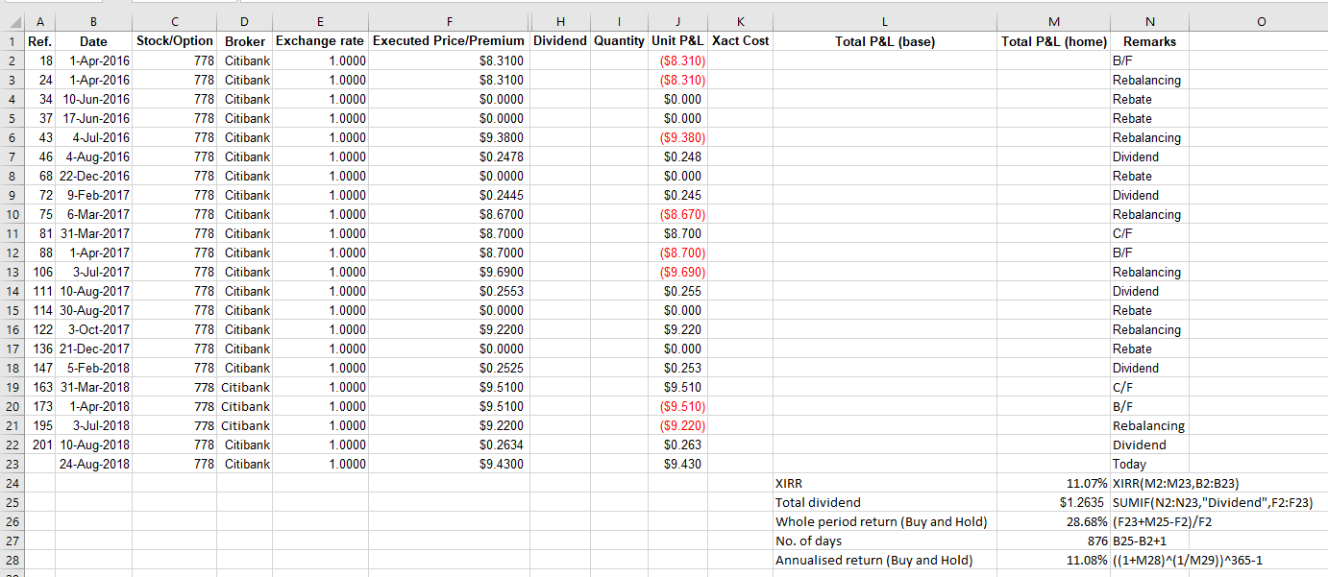Click the 'Exchange rate' header cell
The height and width of the screenshot is (577, 1328).
coord(321,41)
